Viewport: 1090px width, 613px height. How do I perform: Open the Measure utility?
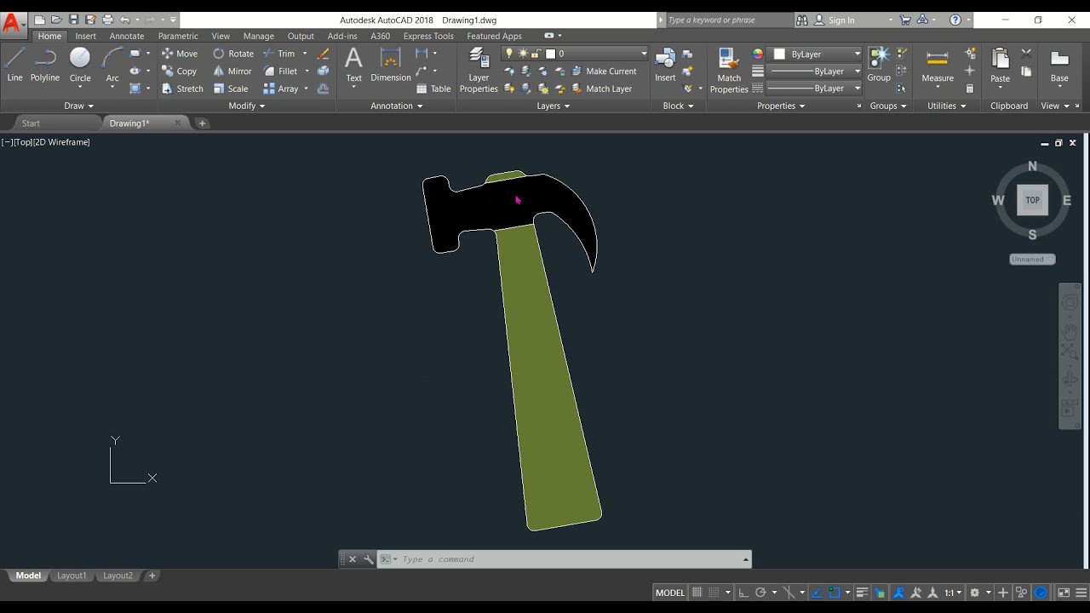938,66
